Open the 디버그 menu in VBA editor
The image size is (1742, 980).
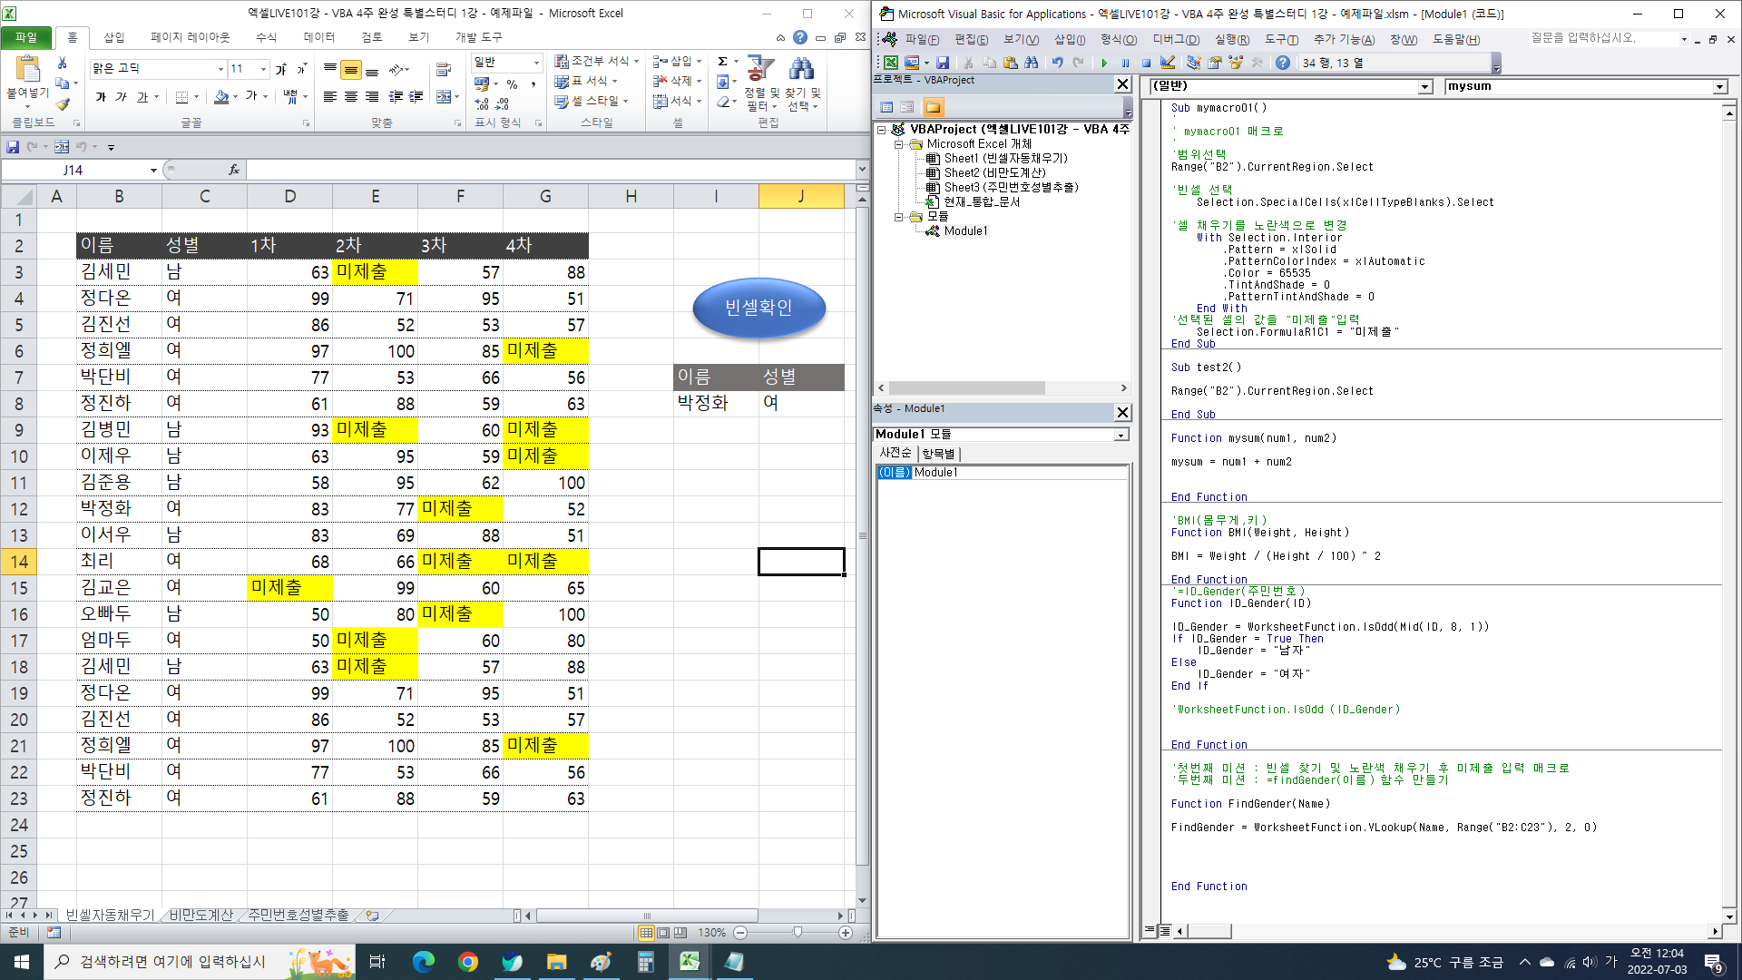1175,39
